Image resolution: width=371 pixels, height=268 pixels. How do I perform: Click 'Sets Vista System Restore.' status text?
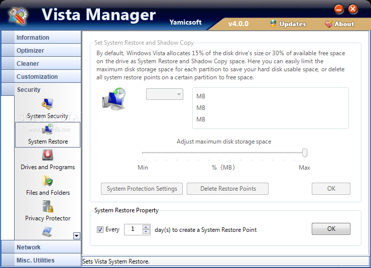tap(116, 261)
